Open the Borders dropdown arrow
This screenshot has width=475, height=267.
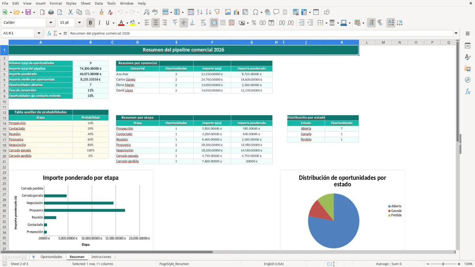click(x=326, y=23)
